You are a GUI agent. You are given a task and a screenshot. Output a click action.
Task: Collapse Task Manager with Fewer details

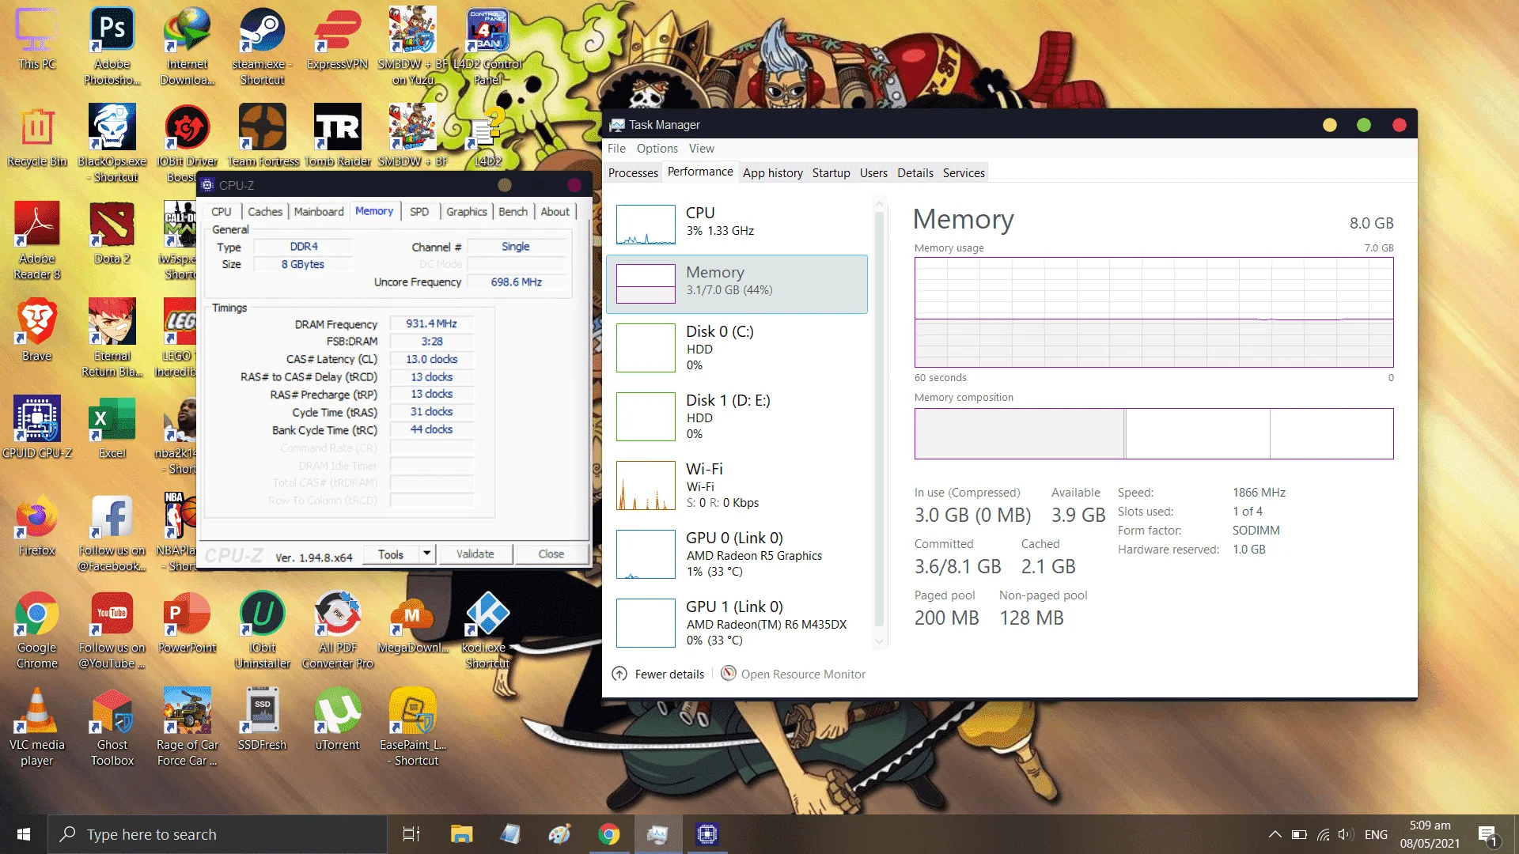(x=658, y=674)
